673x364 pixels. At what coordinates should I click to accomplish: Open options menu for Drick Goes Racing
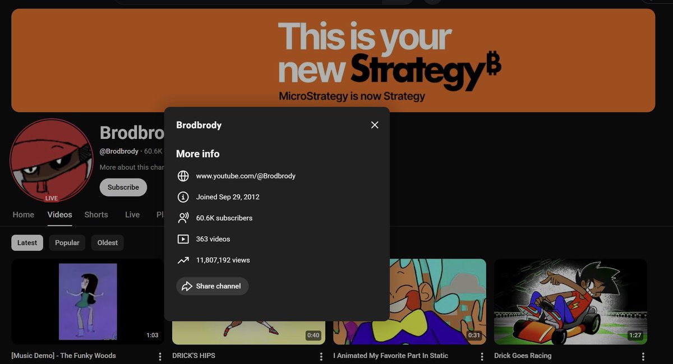point(643,356)
